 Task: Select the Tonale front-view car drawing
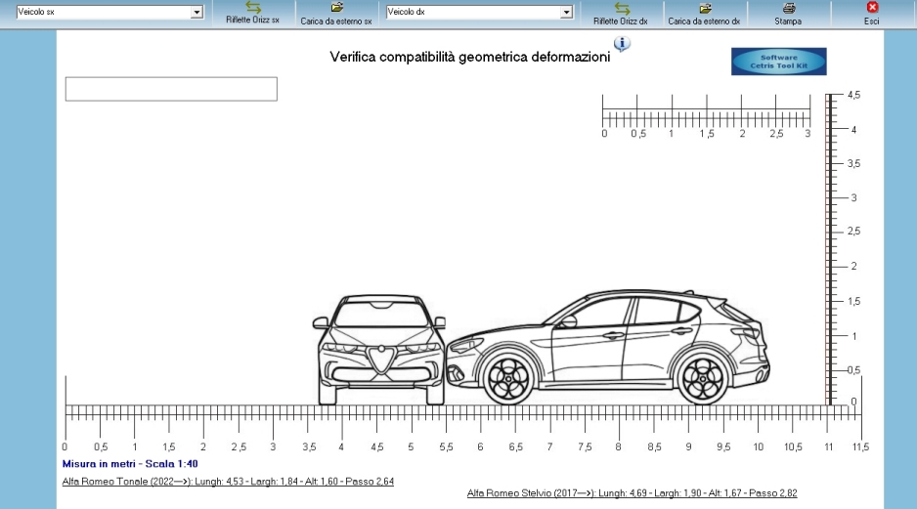tap(379, 350)
